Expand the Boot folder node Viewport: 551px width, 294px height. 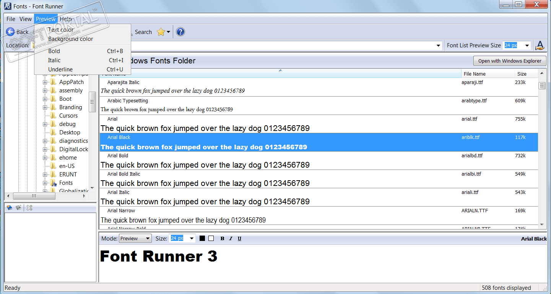click(45, 99)
